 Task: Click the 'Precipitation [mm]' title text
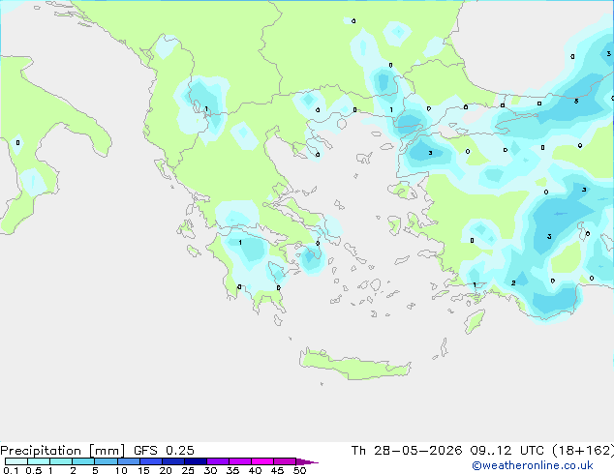[x=63, y=451]
